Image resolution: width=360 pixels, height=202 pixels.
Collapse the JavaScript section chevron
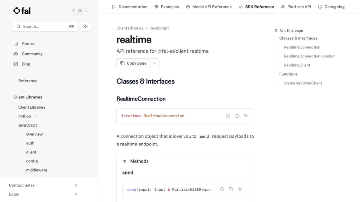(41, 125)
